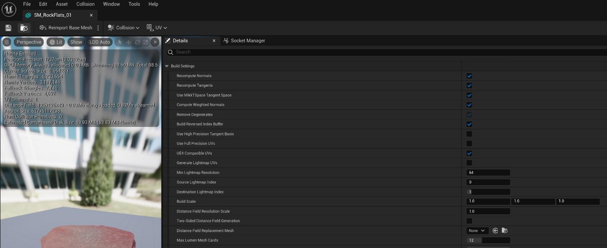Open Reimport Base Mesh options (three dots)
The image size is (607, 248).
[x=98, y=28]
